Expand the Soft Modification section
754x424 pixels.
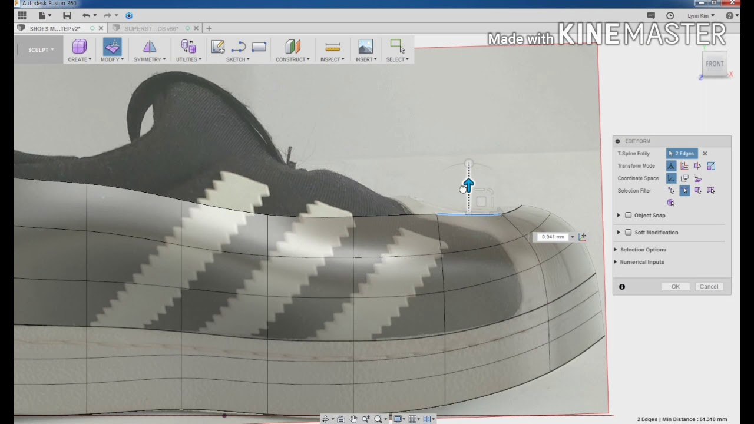619,233
